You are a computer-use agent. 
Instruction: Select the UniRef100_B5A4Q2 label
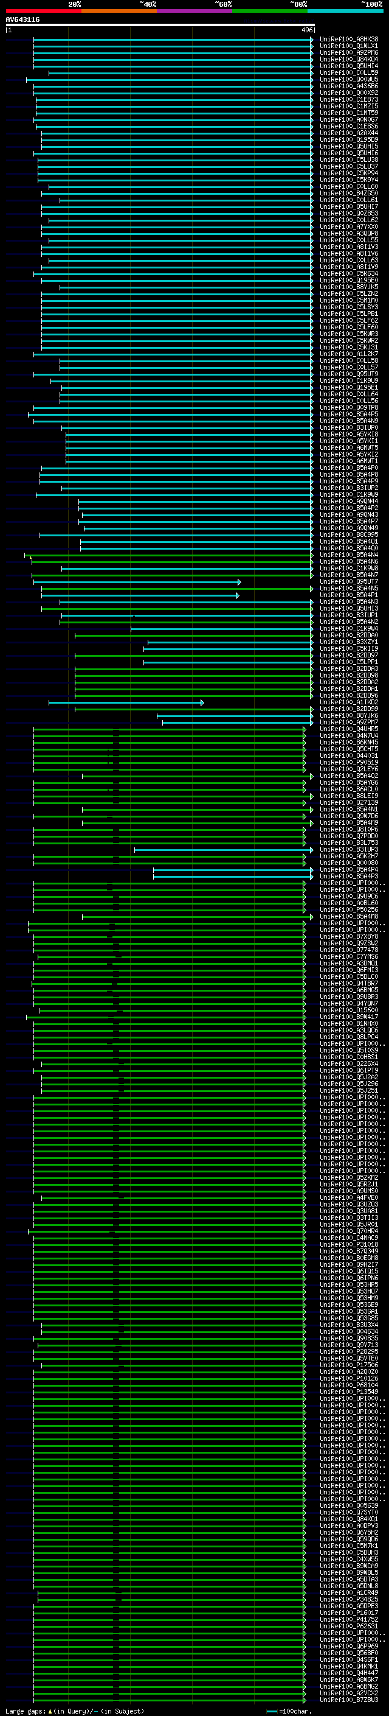click(348, 776)
